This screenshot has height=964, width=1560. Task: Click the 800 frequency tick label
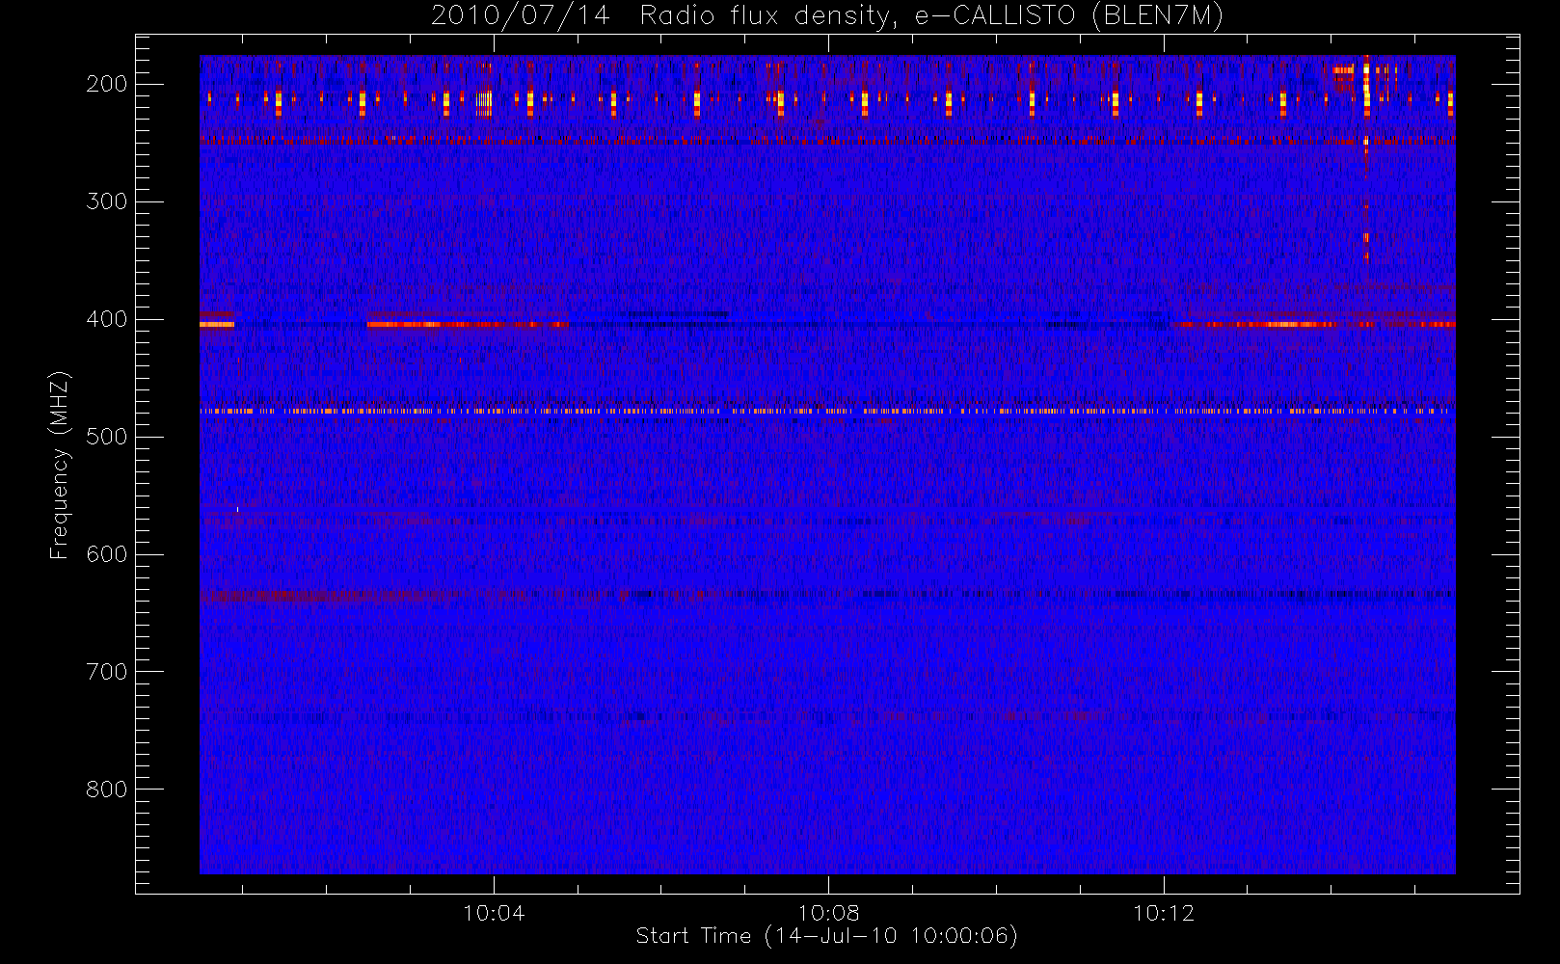point(107,790)
